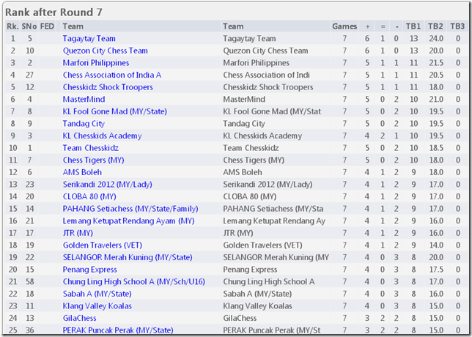Select the minus (losses) column header
Image resolution: width=472 pixels, height=337 pixels.
click(x=397, y=26)
